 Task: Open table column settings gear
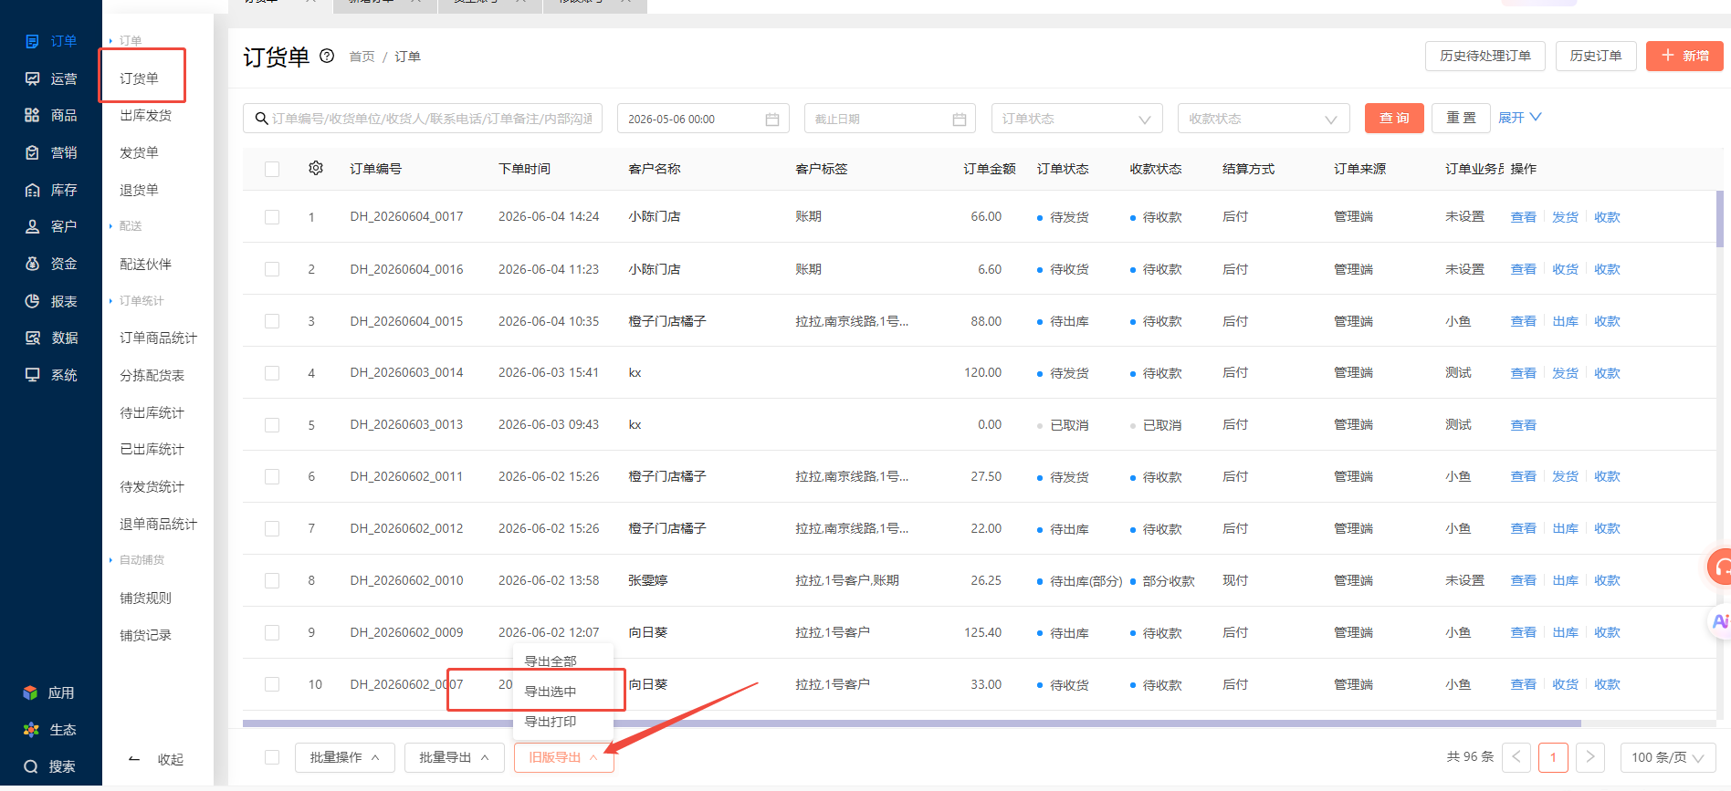pos(316,168)
